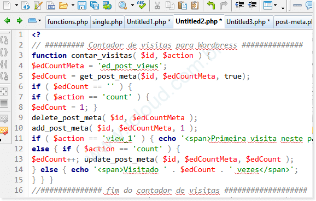Open the layout panel dropdown arrow
The image size is (316, 201).
(276, 5)
